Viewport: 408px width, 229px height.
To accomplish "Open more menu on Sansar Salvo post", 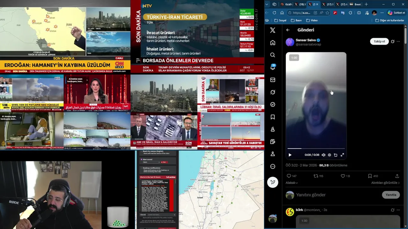I will 398,41.
